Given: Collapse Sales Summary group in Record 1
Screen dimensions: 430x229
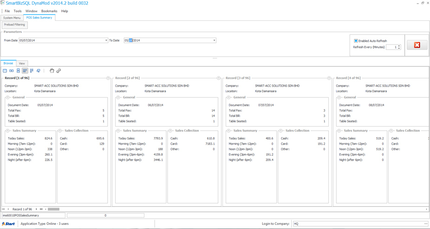Looking at the screenshot, I should coord(8,131).
